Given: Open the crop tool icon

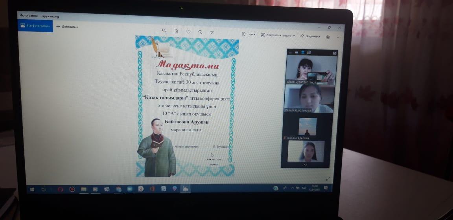Looking at the screenshot, I should (x=212, y=33).
